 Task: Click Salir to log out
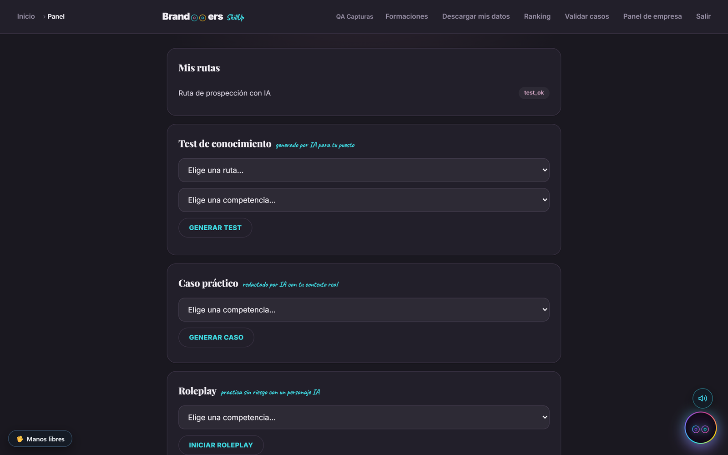[703, 16]
